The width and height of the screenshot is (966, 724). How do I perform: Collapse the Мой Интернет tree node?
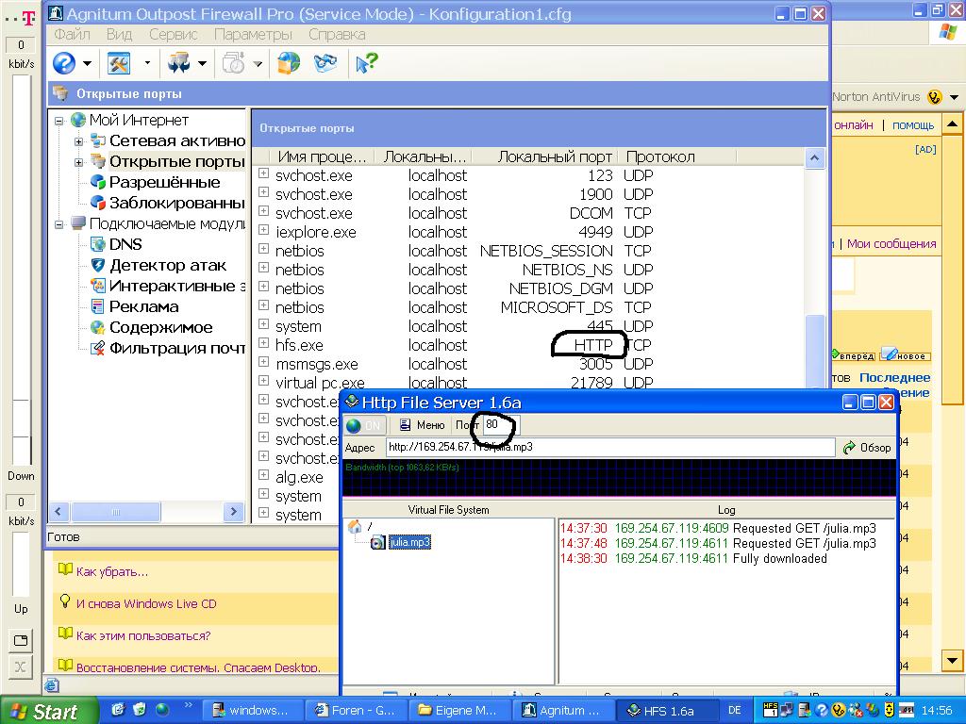(x=59, y=121)
